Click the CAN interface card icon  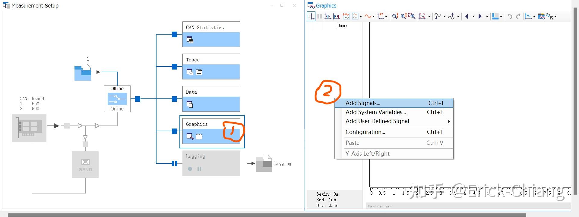coord(29,128)
